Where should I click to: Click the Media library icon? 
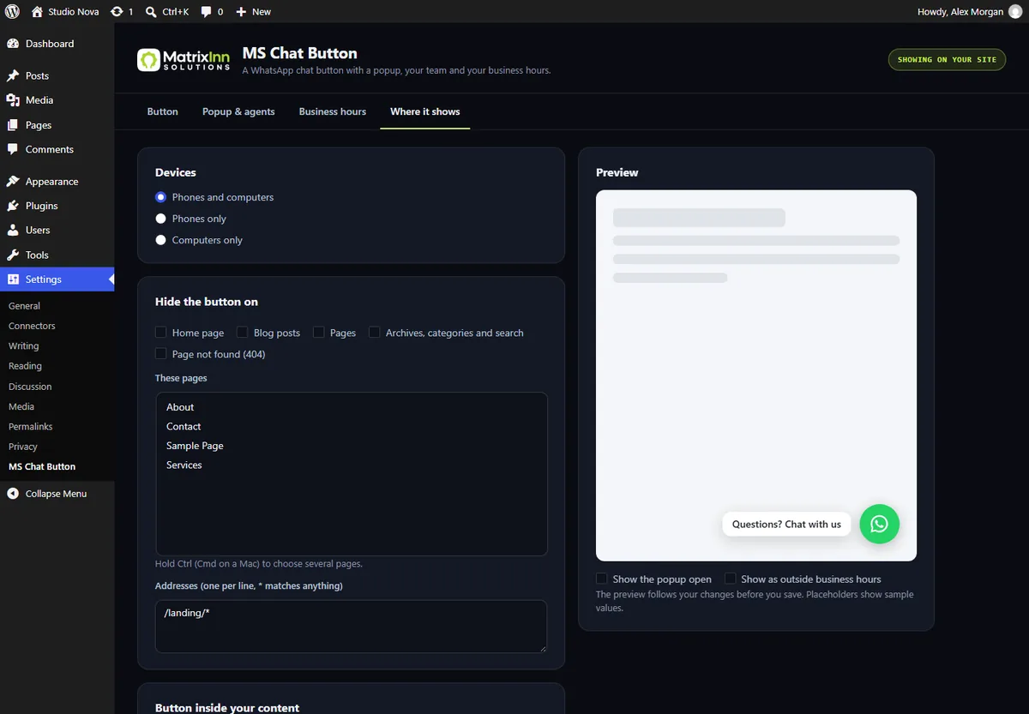click(x=13, y=100)
